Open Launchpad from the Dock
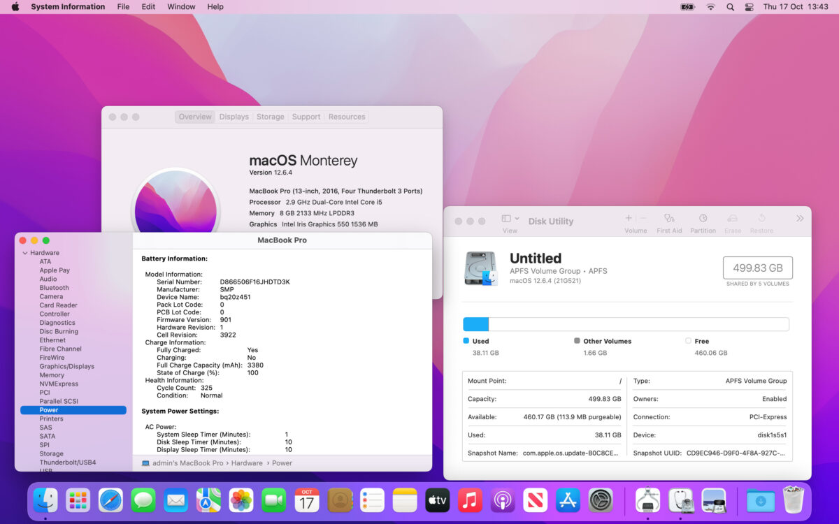839x524 pixels. click(x=78, y=500)
